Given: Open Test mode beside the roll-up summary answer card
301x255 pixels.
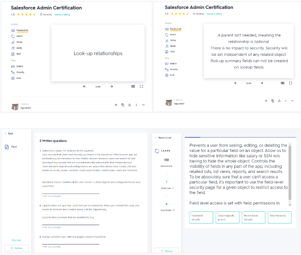Looking at the screenshot, I should [x=170, y=52].
